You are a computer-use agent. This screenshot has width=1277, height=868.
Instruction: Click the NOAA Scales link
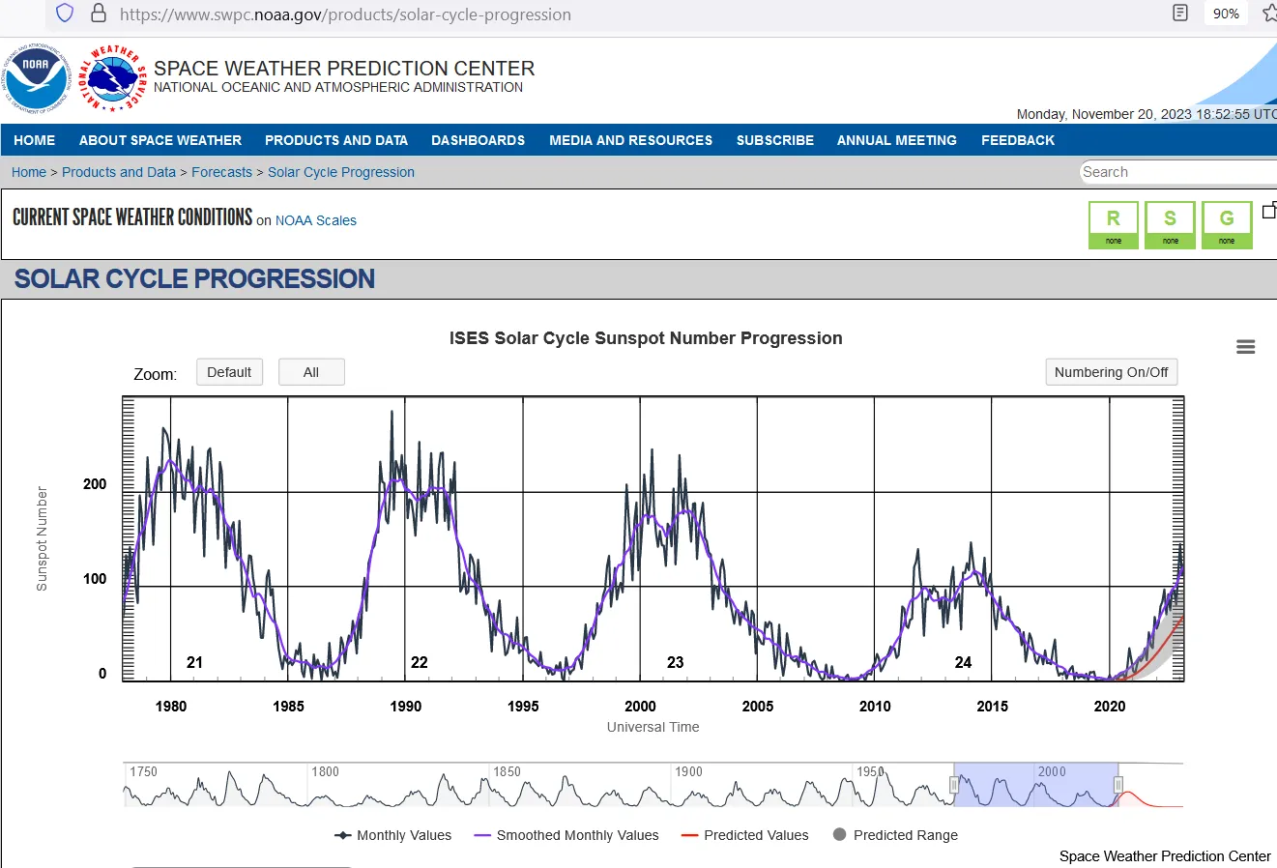[316, 220]
